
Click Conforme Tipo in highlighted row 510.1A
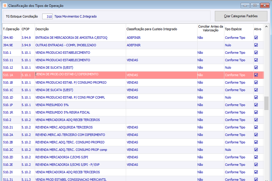click(235, 75)
